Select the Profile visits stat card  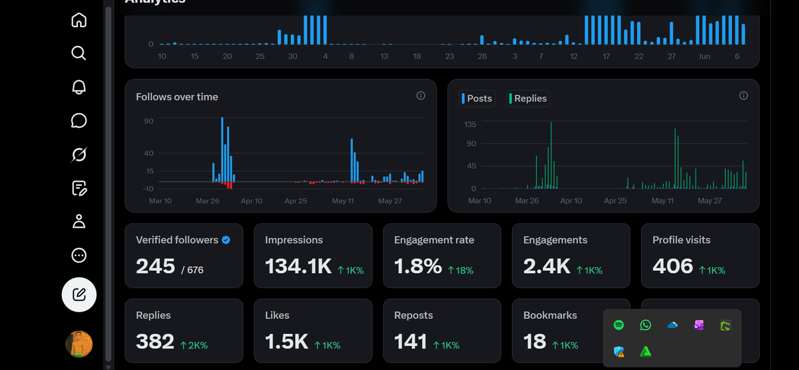pyautogui.click(x=700, y=256)
